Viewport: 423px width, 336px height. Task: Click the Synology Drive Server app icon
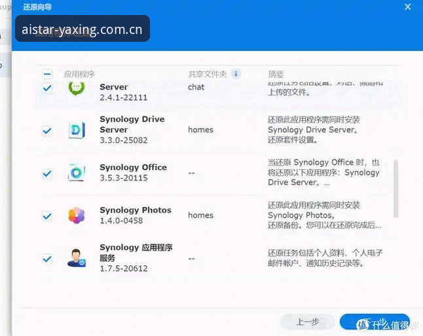point(77,130)
